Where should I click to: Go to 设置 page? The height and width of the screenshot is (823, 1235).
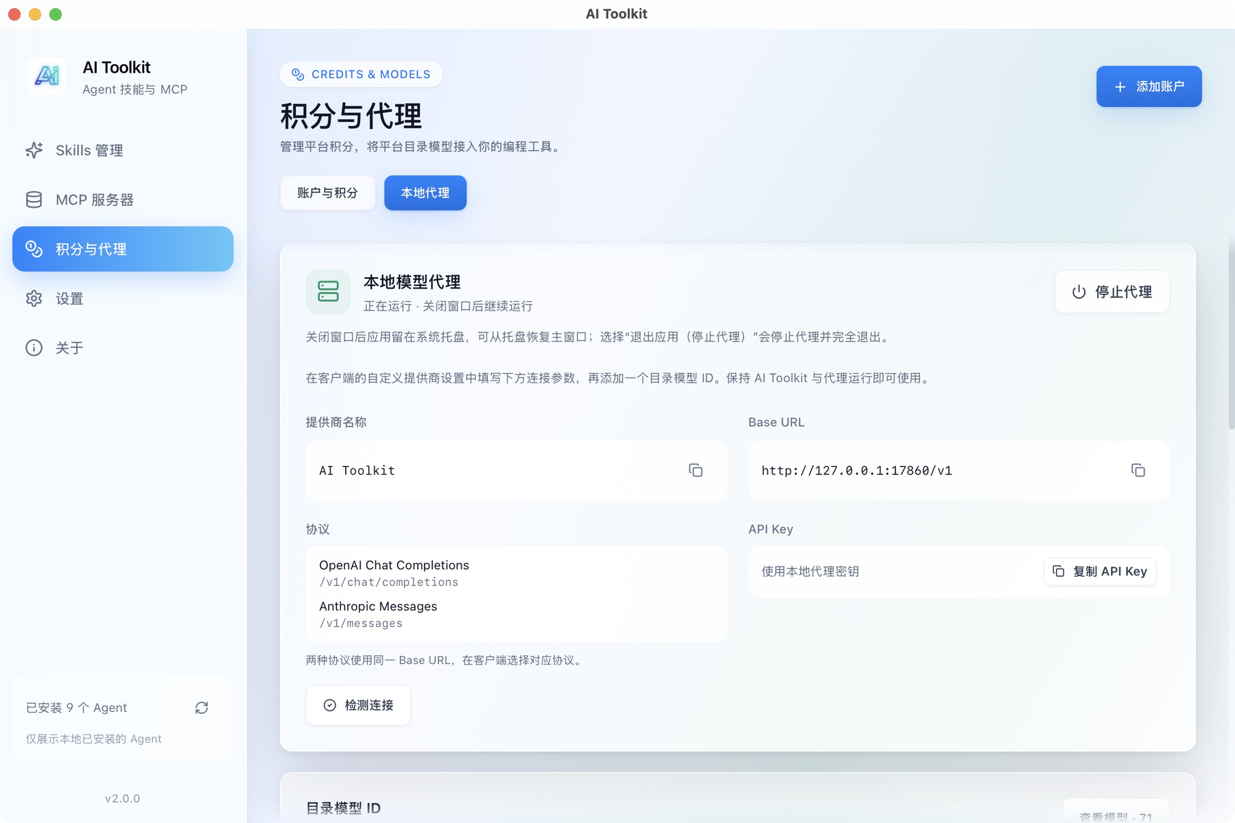tap(123, 298)
